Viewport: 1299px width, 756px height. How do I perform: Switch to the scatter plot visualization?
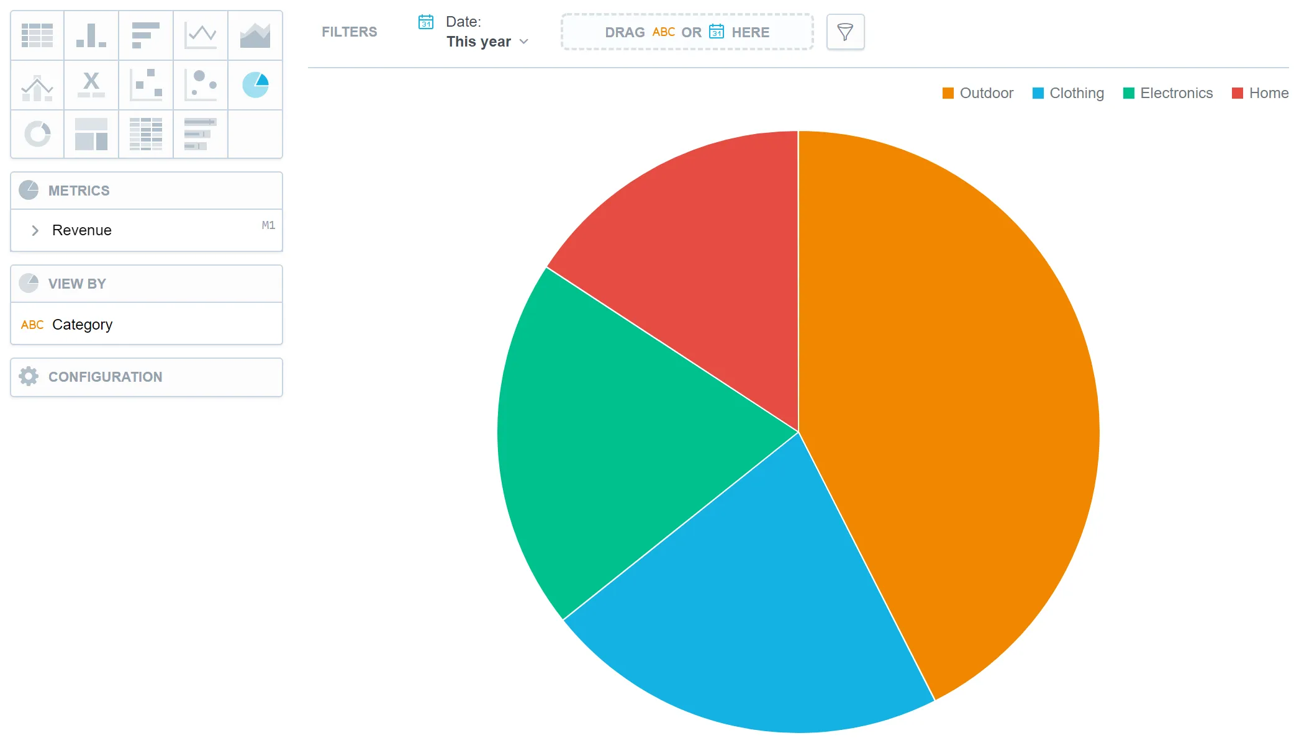[x=146, y=85]
